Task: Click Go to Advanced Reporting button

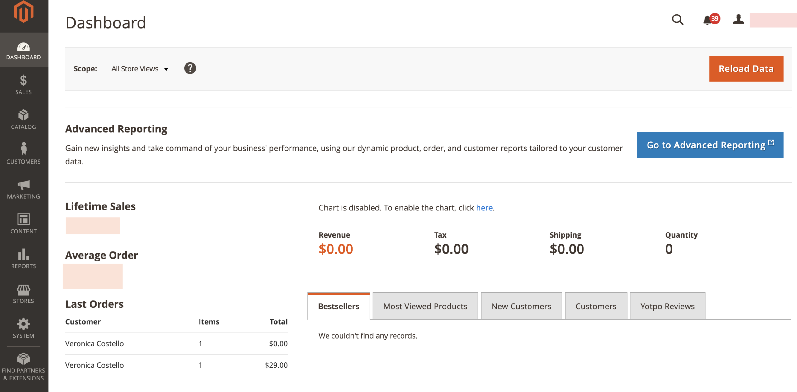Action: pyautogui.click(x=710, y=145)
